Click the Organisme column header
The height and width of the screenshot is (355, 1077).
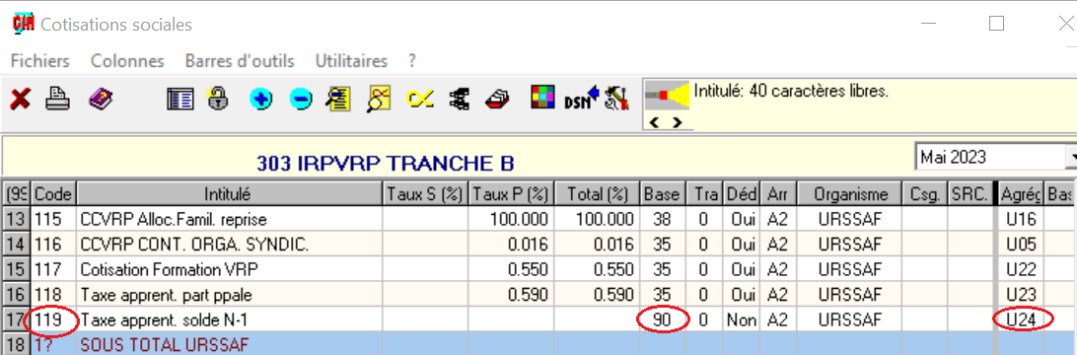coord(850,195)
